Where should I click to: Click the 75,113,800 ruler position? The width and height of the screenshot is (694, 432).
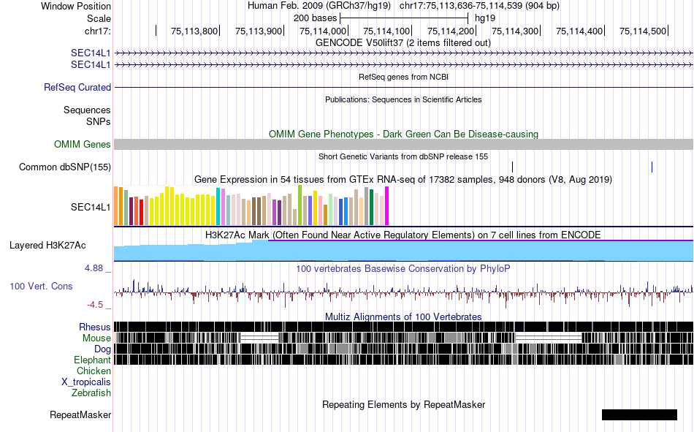pos(194,31)
